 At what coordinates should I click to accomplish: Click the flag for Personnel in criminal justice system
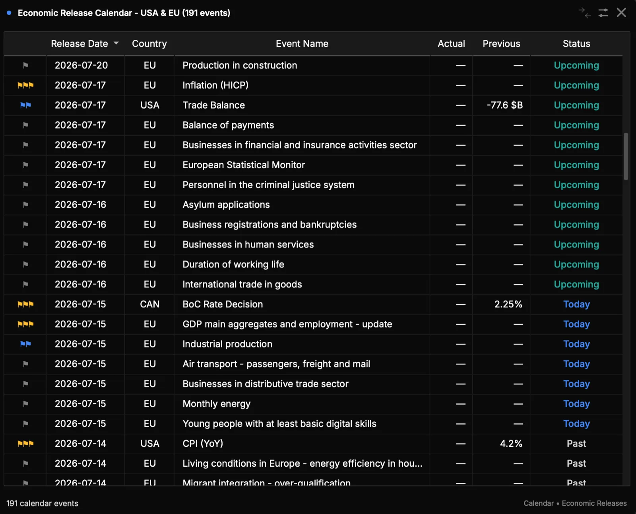(25, 185)
